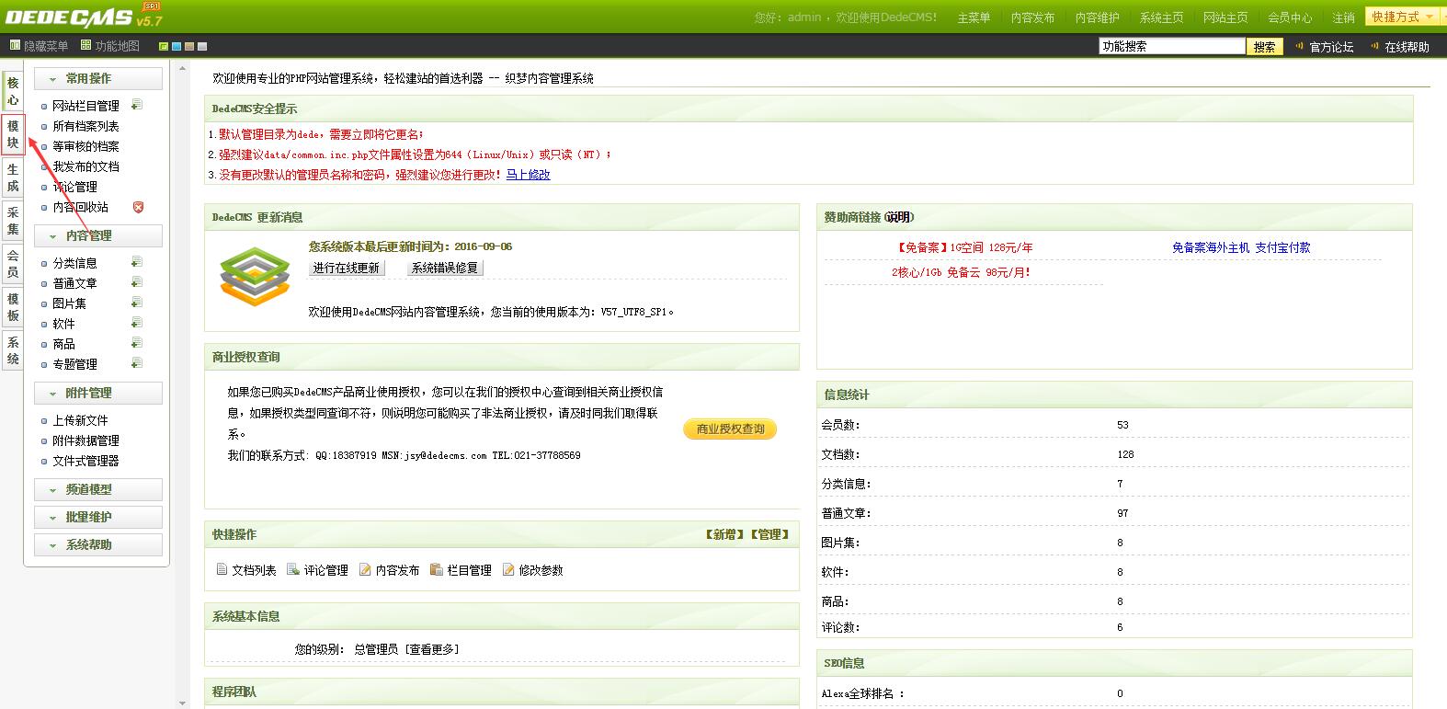Open the 等审核的档案 menu entry
1447x709 pixels.
(x=85, y=146)
